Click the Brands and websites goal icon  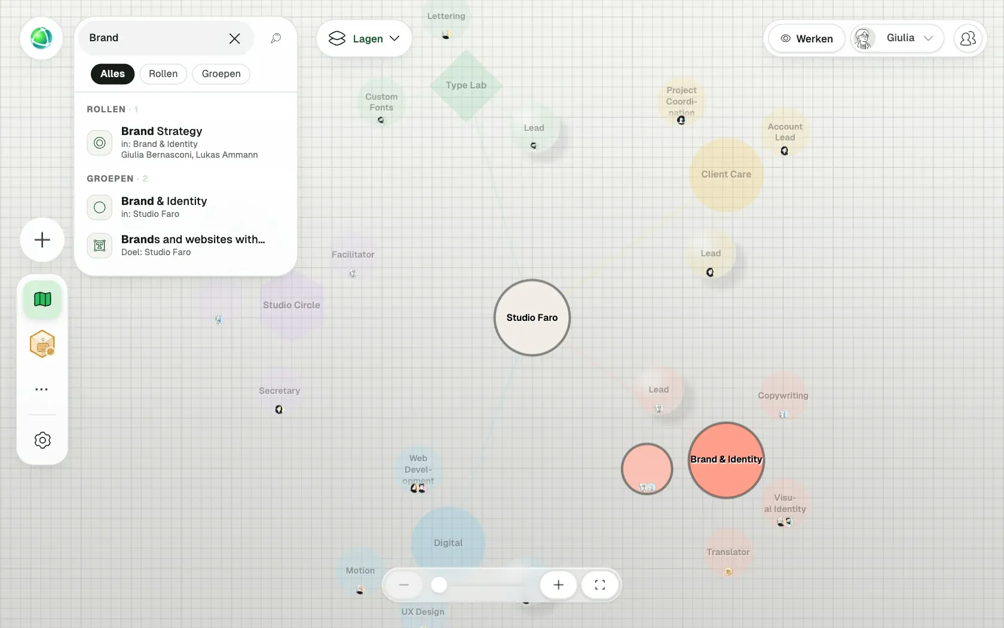click(x=100, y=246)
